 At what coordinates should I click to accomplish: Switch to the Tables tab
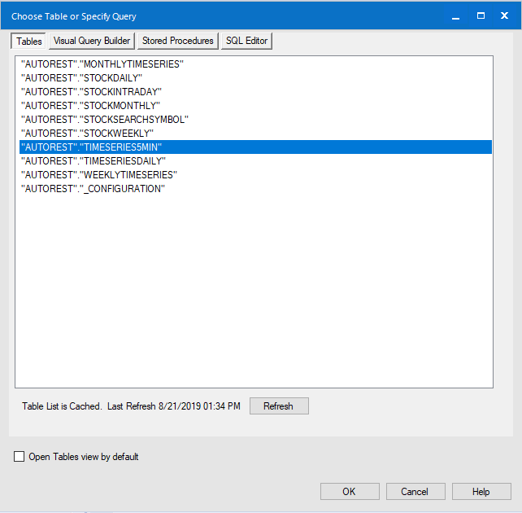pos(29,41)
